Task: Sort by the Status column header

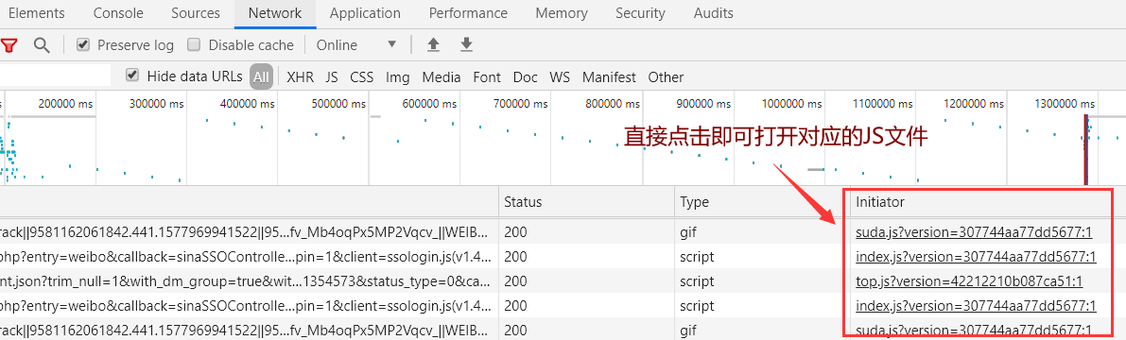Action: 587,201
